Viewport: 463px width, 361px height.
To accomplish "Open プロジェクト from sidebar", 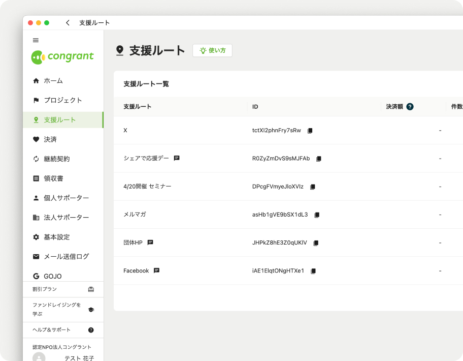I will click(x=62, y=100).
